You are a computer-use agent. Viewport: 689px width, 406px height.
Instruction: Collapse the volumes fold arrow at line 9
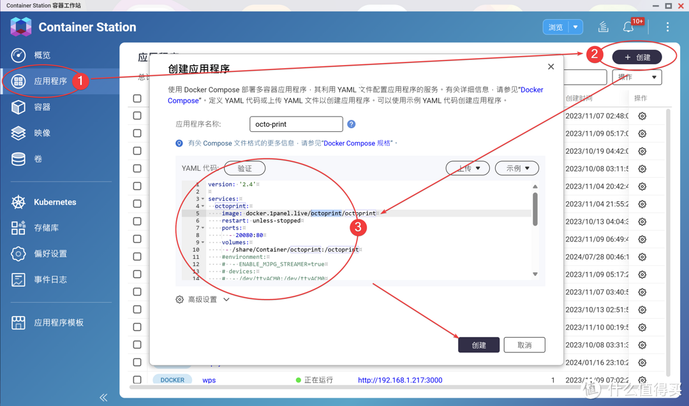(x=203, y=242)
